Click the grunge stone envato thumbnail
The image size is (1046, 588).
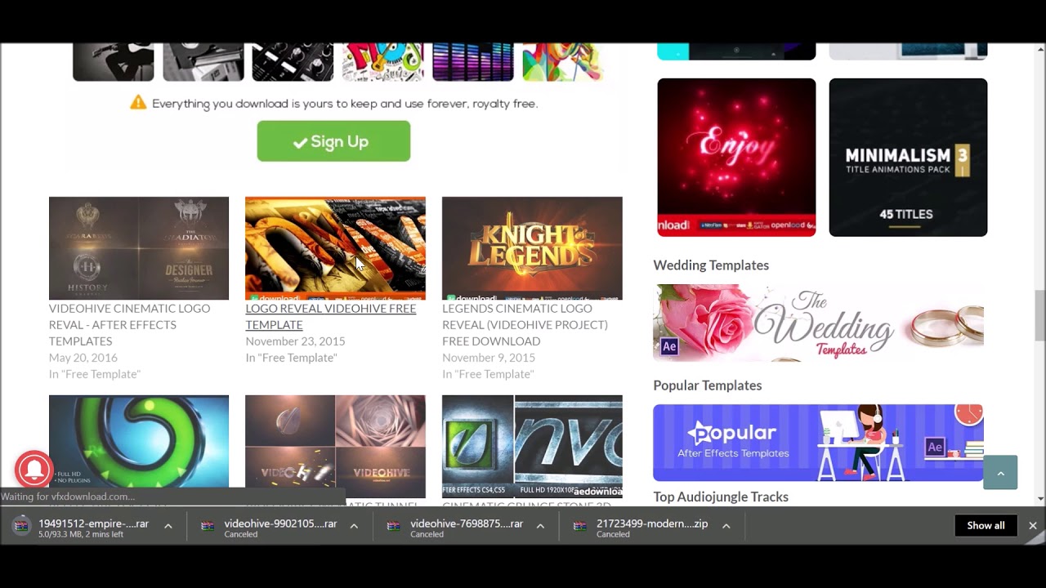(532, 446)
